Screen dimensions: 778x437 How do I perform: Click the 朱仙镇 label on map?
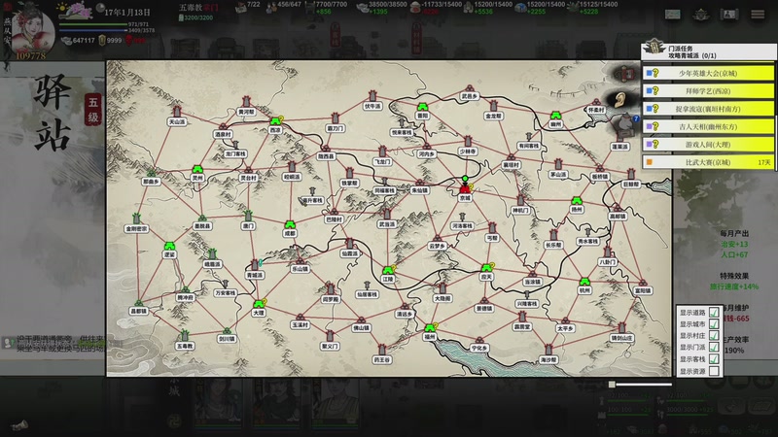tap(420, 190)
